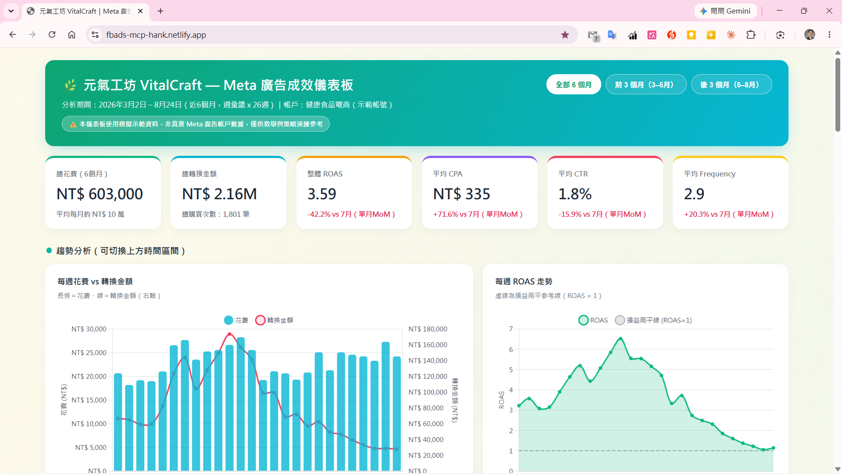Open the Google Keep lightbulb extension
Screen dimensions: 842x474
point(692,35)
